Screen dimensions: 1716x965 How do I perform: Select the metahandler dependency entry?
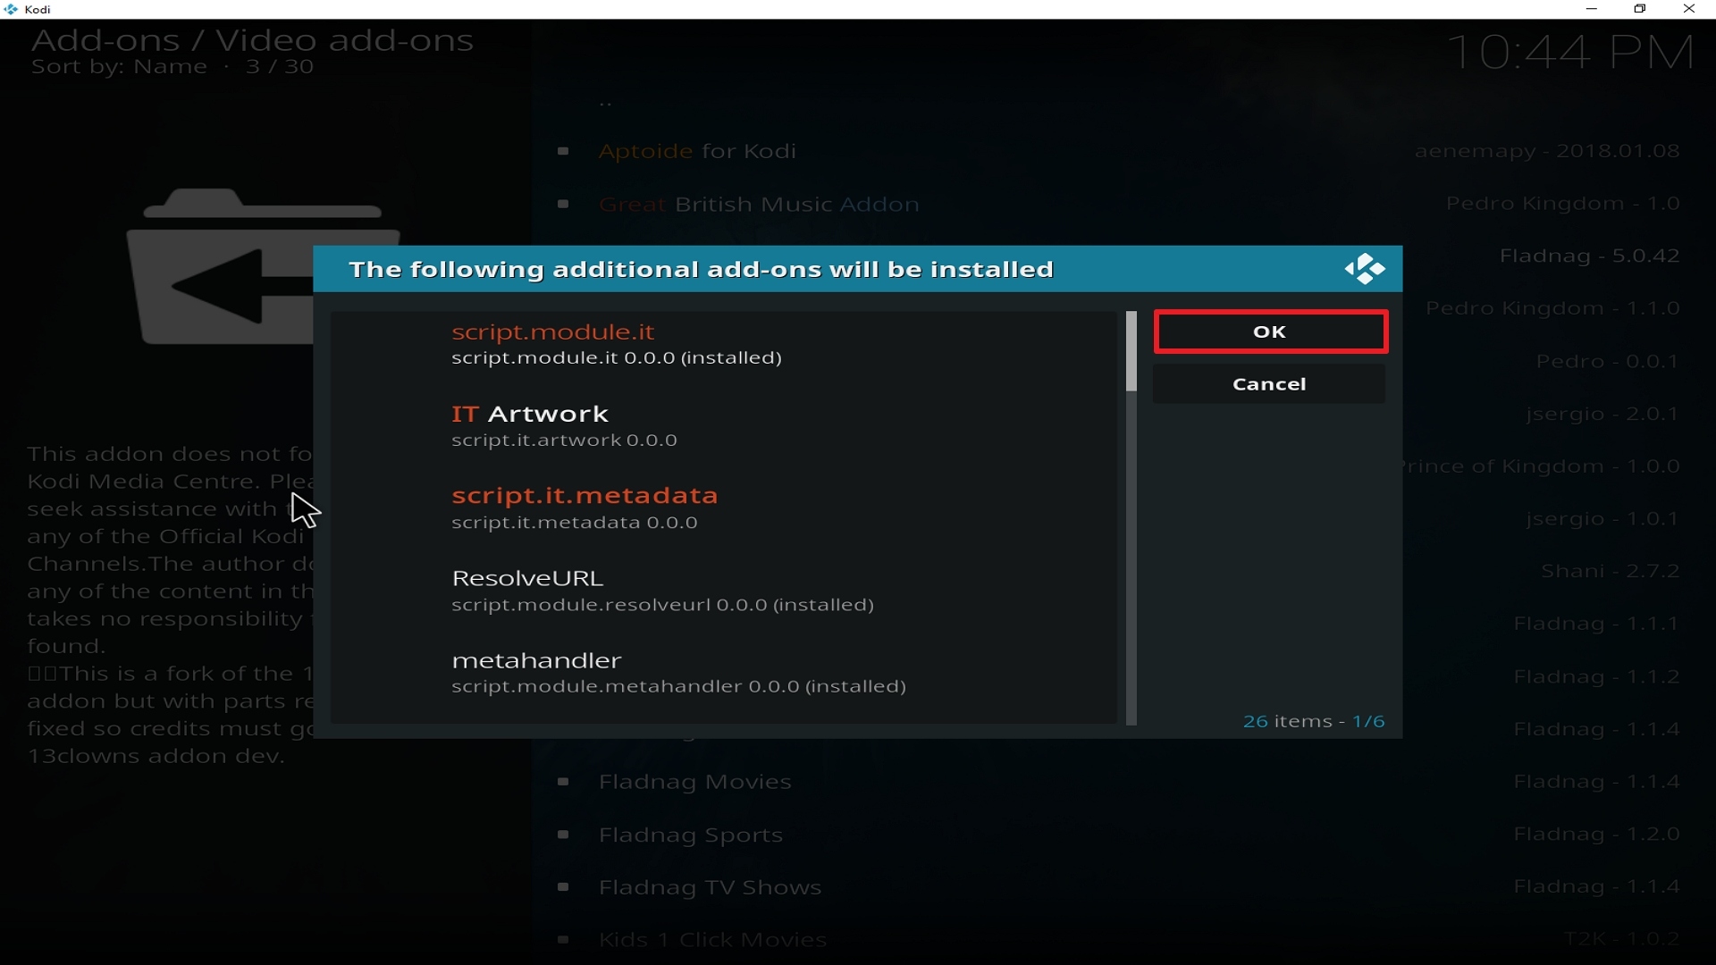pyautogui.click(x=724, y=674)
